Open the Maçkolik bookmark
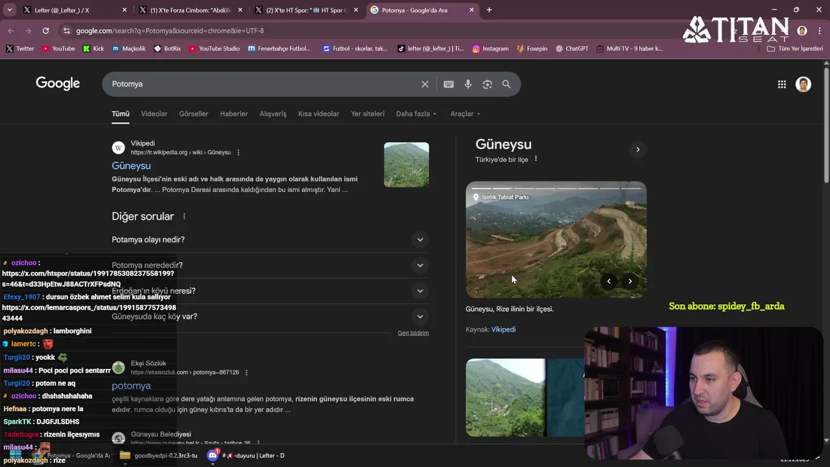 (129, 49)
